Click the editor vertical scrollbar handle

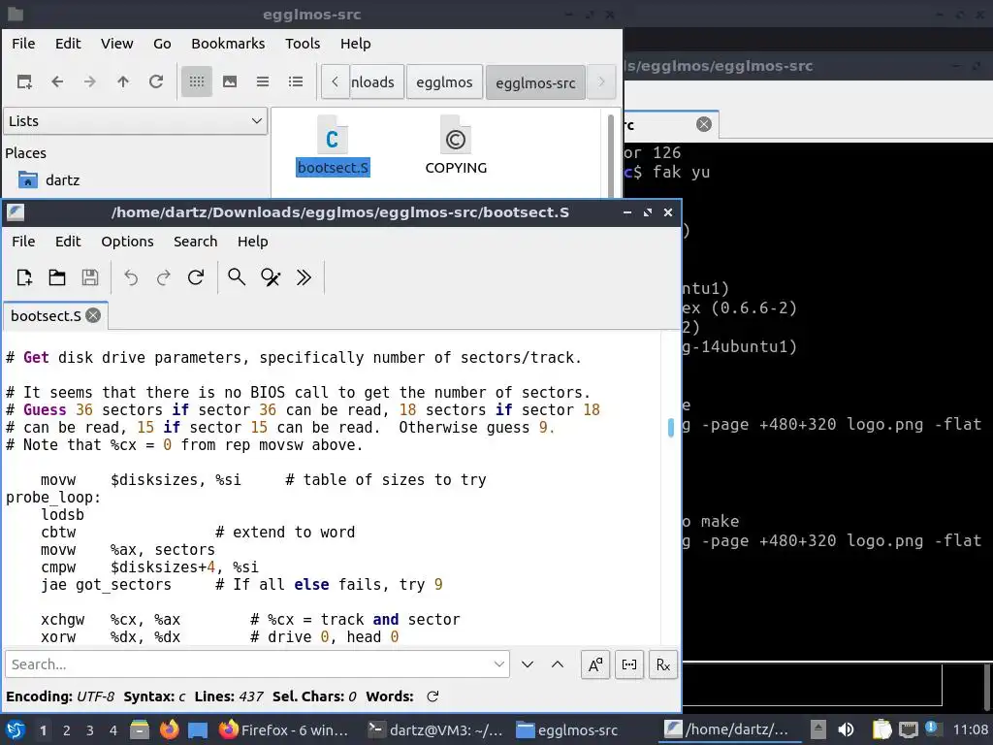coord(671,427)
